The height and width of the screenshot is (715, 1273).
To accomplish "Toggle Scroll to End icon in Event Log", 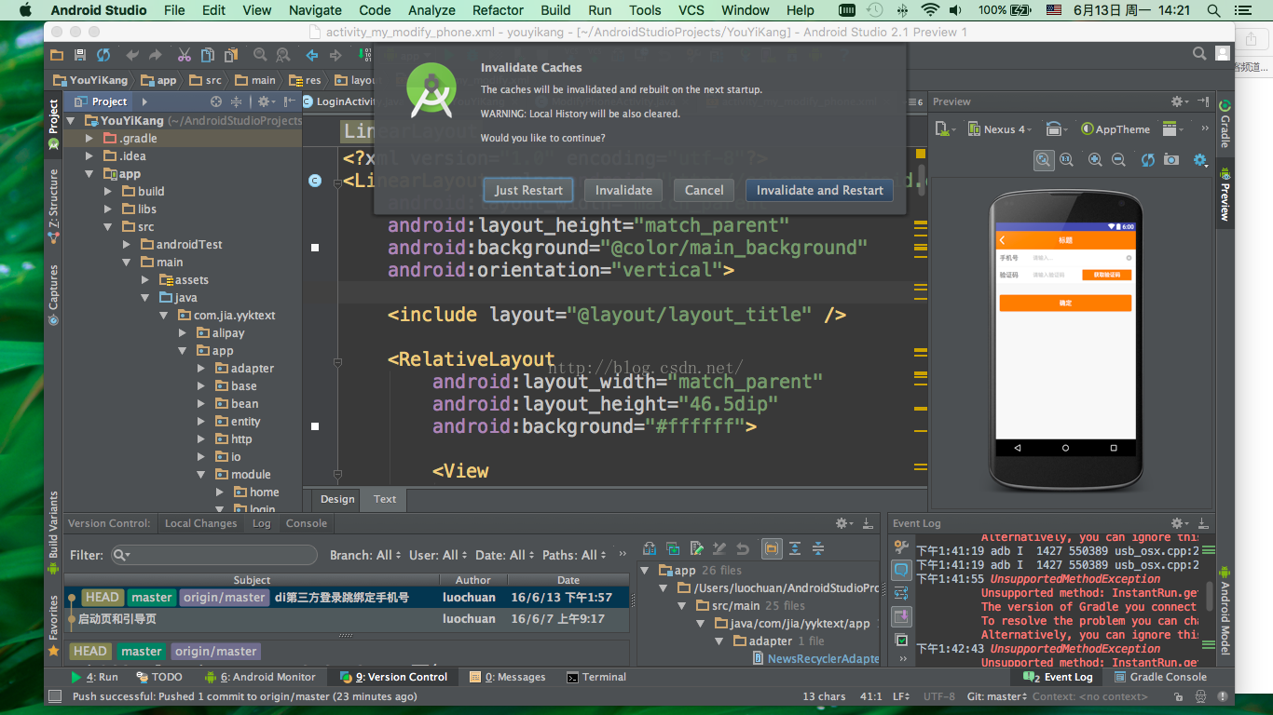I will [901, 616].
